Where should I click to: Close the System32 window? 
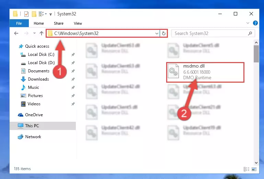pos(251,14)
